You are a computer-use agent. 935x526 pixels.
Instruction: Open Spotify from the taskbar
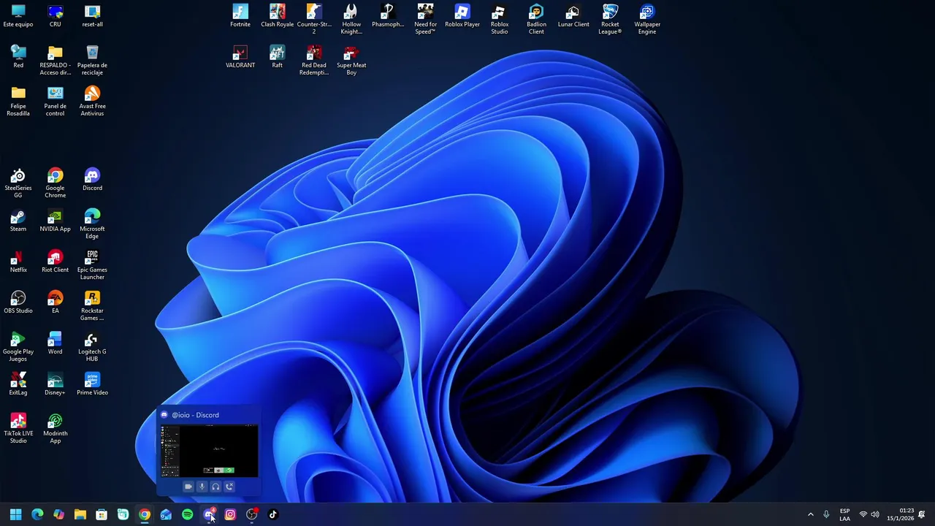pos(188,514)
